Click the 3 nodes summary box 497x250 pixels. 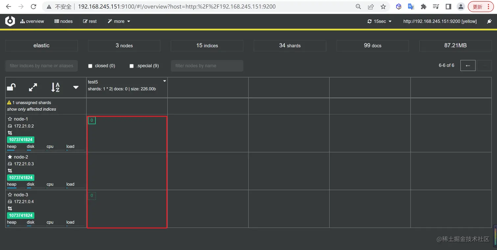[x=124, y=46]
